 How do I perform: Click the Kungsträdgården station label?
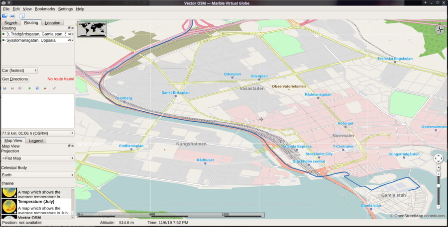coord(404,154)
